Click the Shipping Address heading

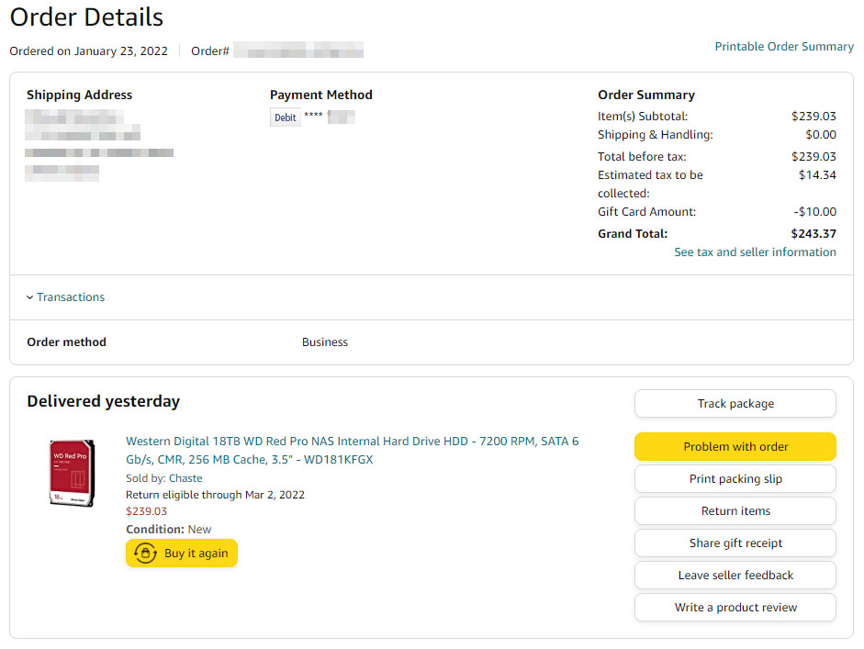tap(79, 95)
